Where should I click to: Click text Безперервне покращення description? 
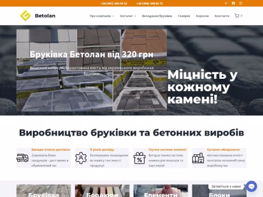[109, 160]
